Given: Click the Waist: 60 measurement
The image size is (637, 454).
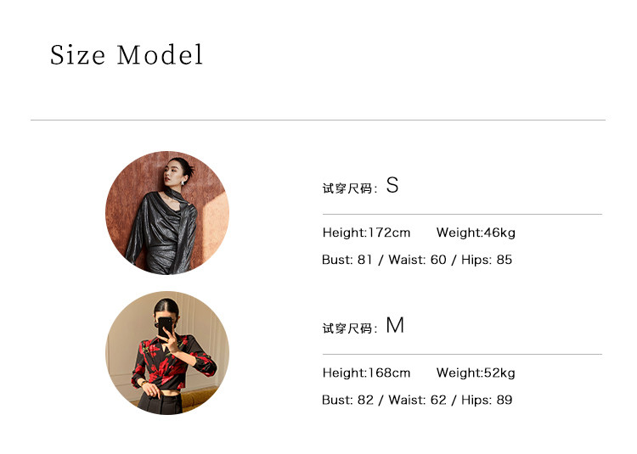Looking at the screenshot, I should click(417, 260).
